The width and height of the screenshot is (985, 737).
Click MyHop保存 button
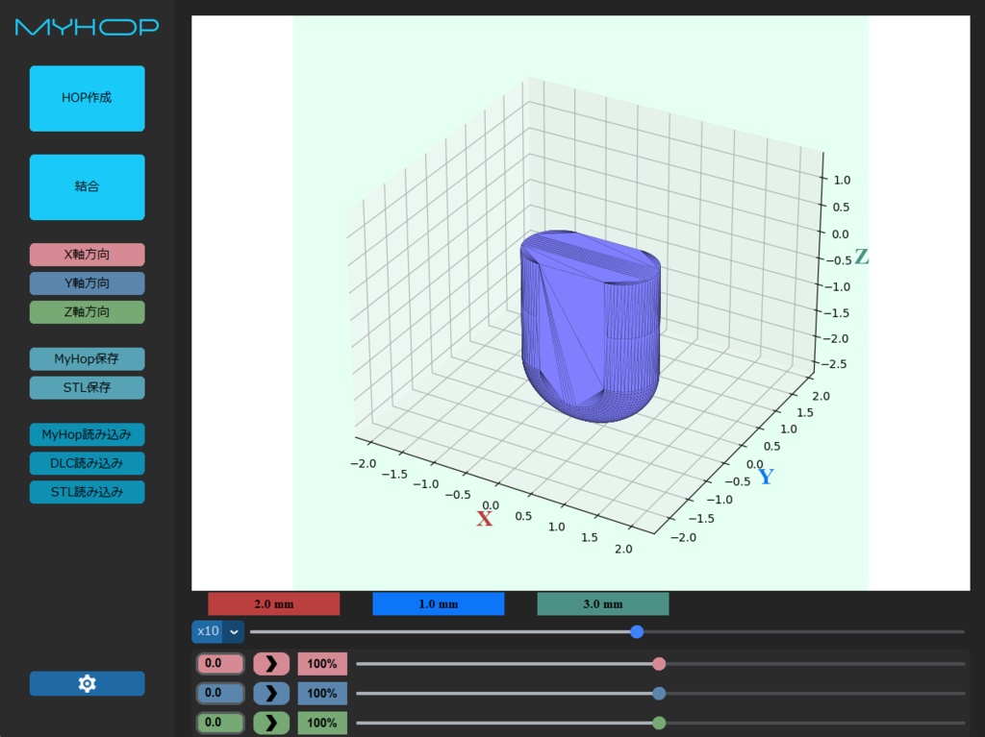click(x=88, y=359)
